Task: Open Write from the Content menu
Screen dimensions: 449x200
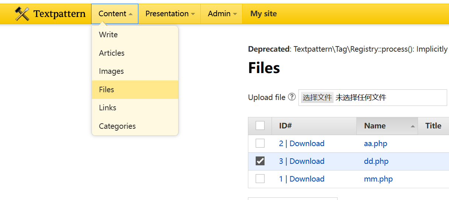Action: [135, 35]
